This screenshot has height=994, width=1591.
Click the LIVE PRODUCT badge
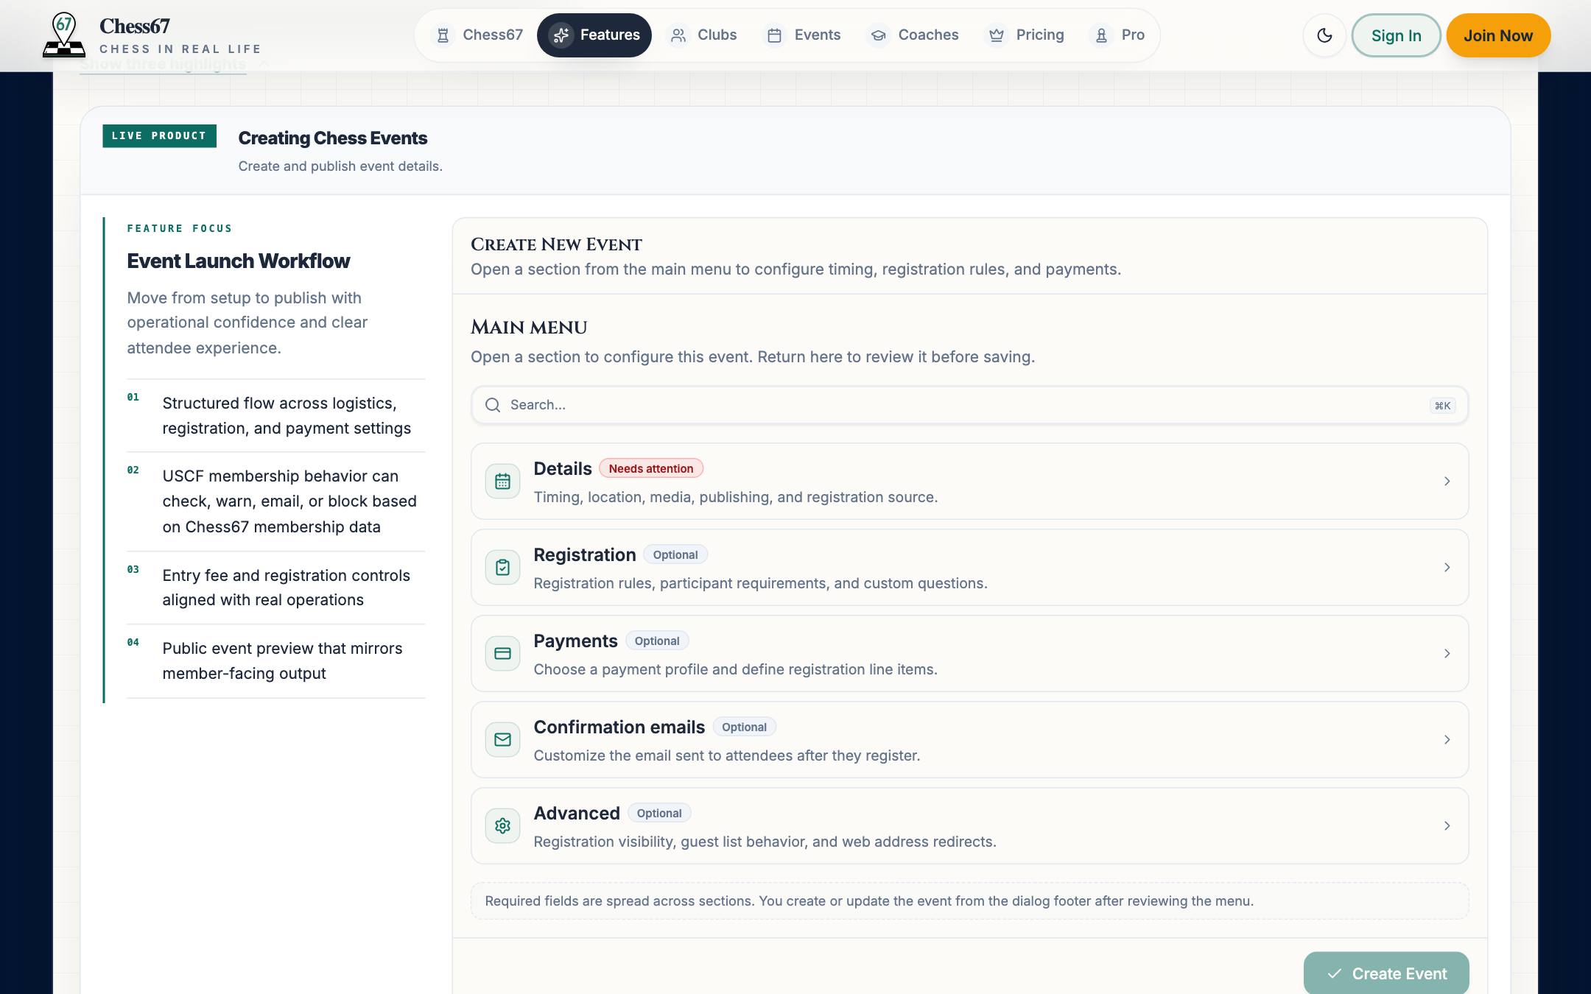[159, 135]
